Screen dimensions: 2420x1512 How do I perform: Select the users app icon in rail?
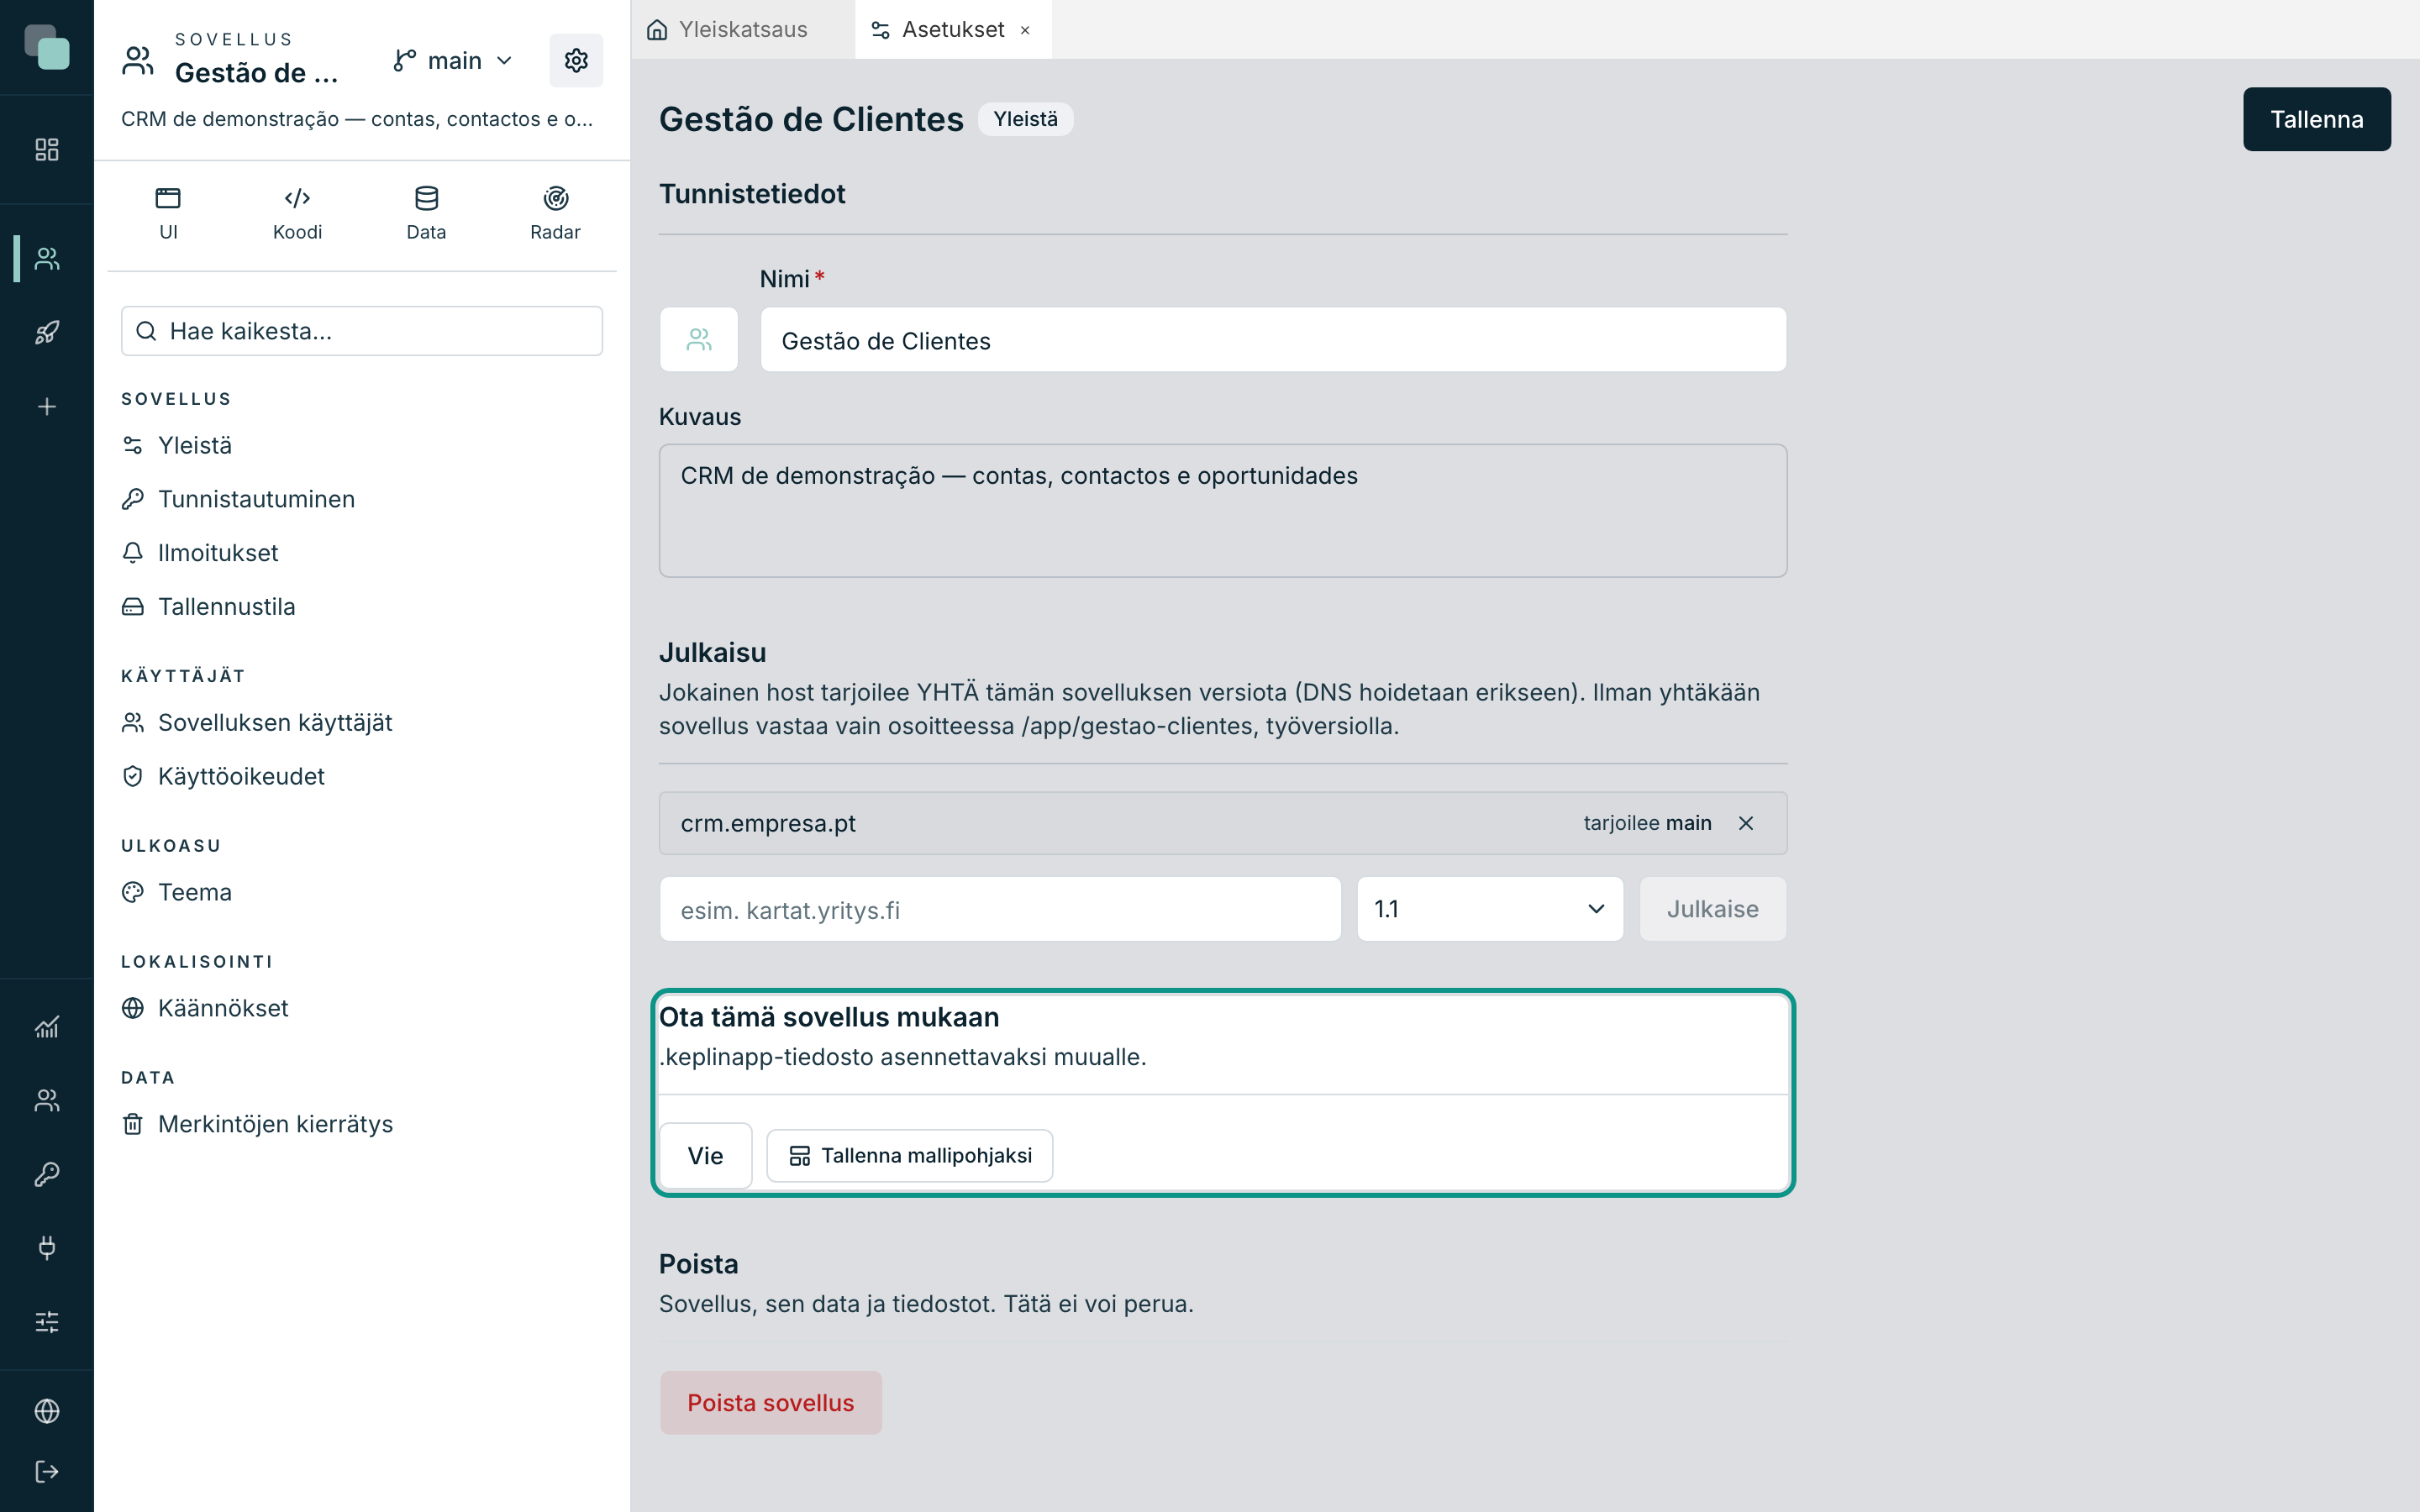tap(47, 259)
